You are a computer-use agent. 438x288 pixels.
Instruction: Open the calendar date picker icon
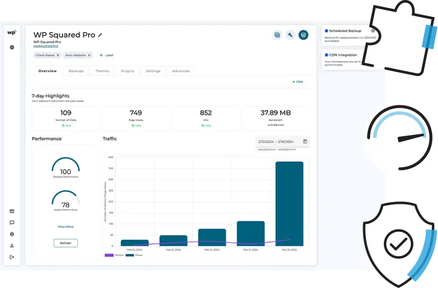tap(305, 141)
